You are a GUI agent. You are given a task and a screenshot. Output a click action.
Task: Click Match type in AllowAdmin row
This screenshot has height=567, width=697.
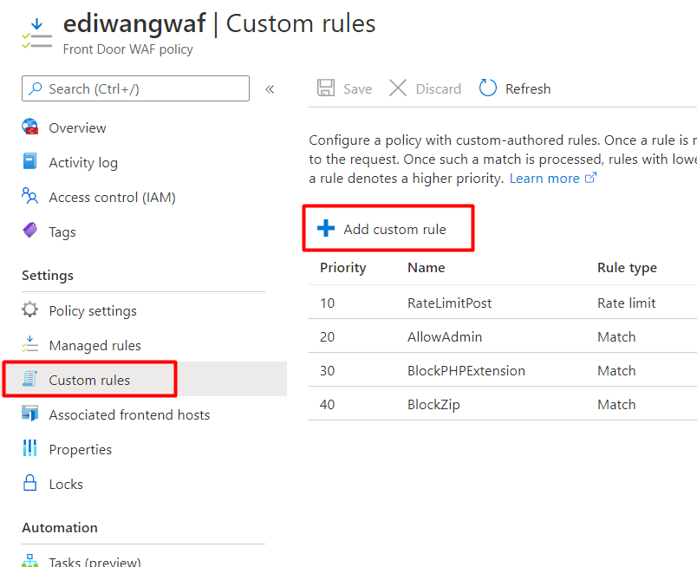[616, 336]
